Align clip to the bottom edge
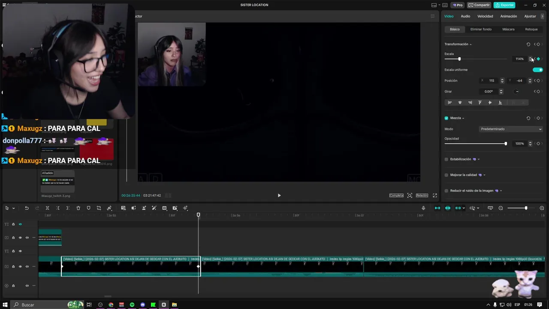Image resolution: width=549 pixels, height=309 pixels. 500,103
